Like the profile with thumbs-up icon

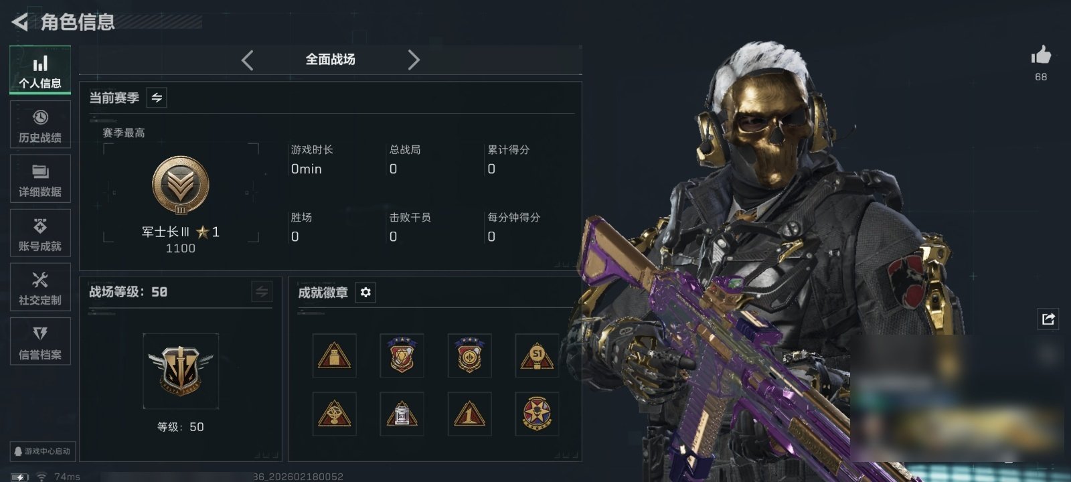point(1041,55)
